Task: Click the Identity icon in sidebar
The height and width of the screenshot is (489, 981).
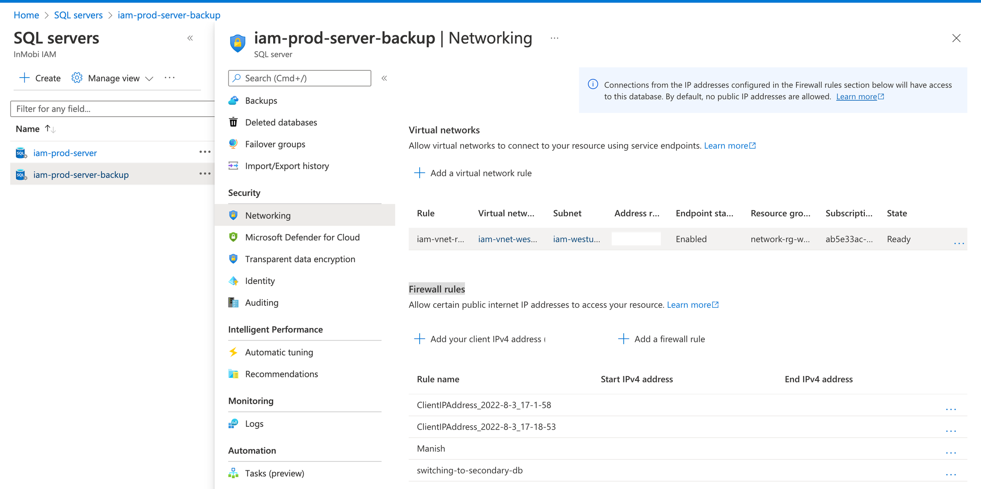Action: coord(234,281)
